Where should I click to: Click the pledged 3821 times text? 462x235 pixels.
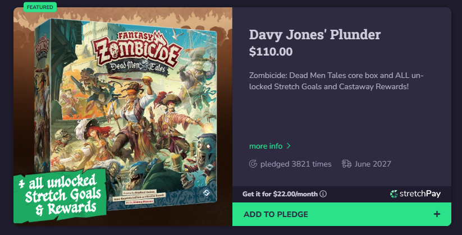pyautogui.click(x=295, y=164)
